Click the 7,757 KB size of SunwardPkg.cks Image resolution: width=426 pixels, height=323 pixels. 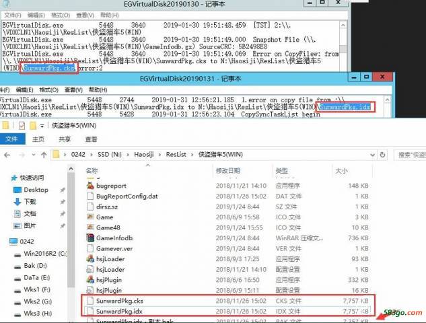tap(355, 301)
